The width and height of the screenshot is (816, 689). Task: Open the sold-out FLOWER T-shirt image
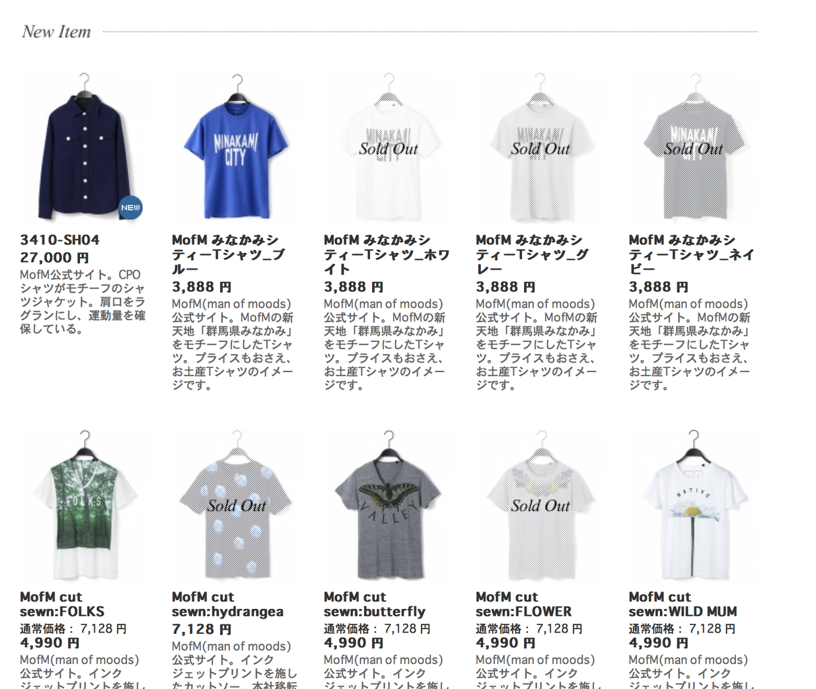540,503
